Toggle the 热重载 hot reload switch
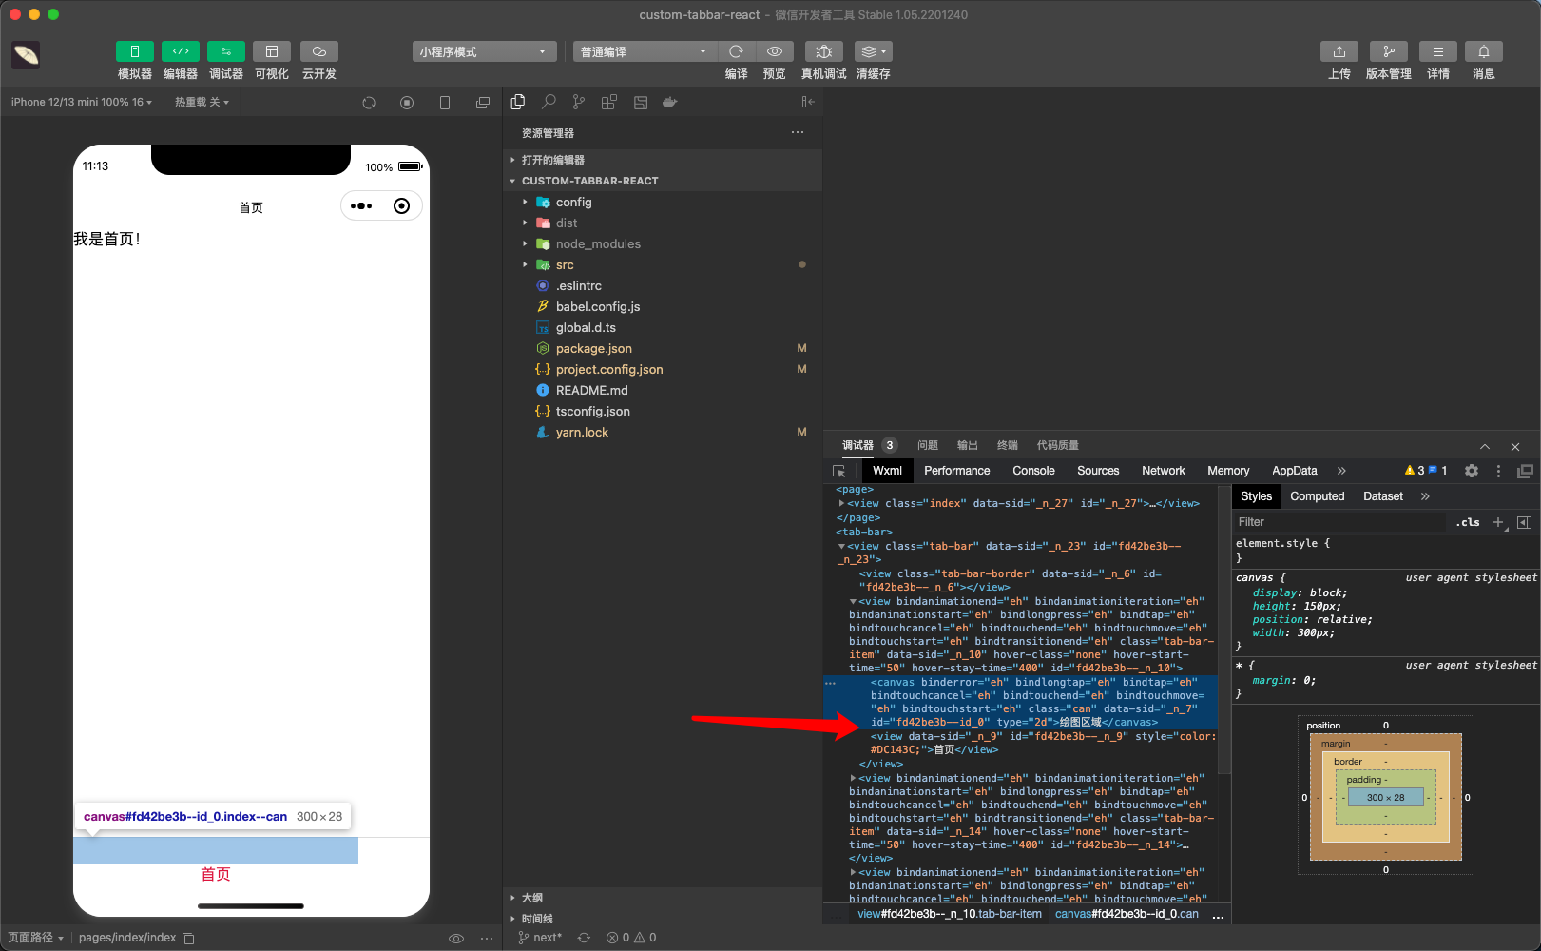The image size is (1541, 951). coord(201,101)
